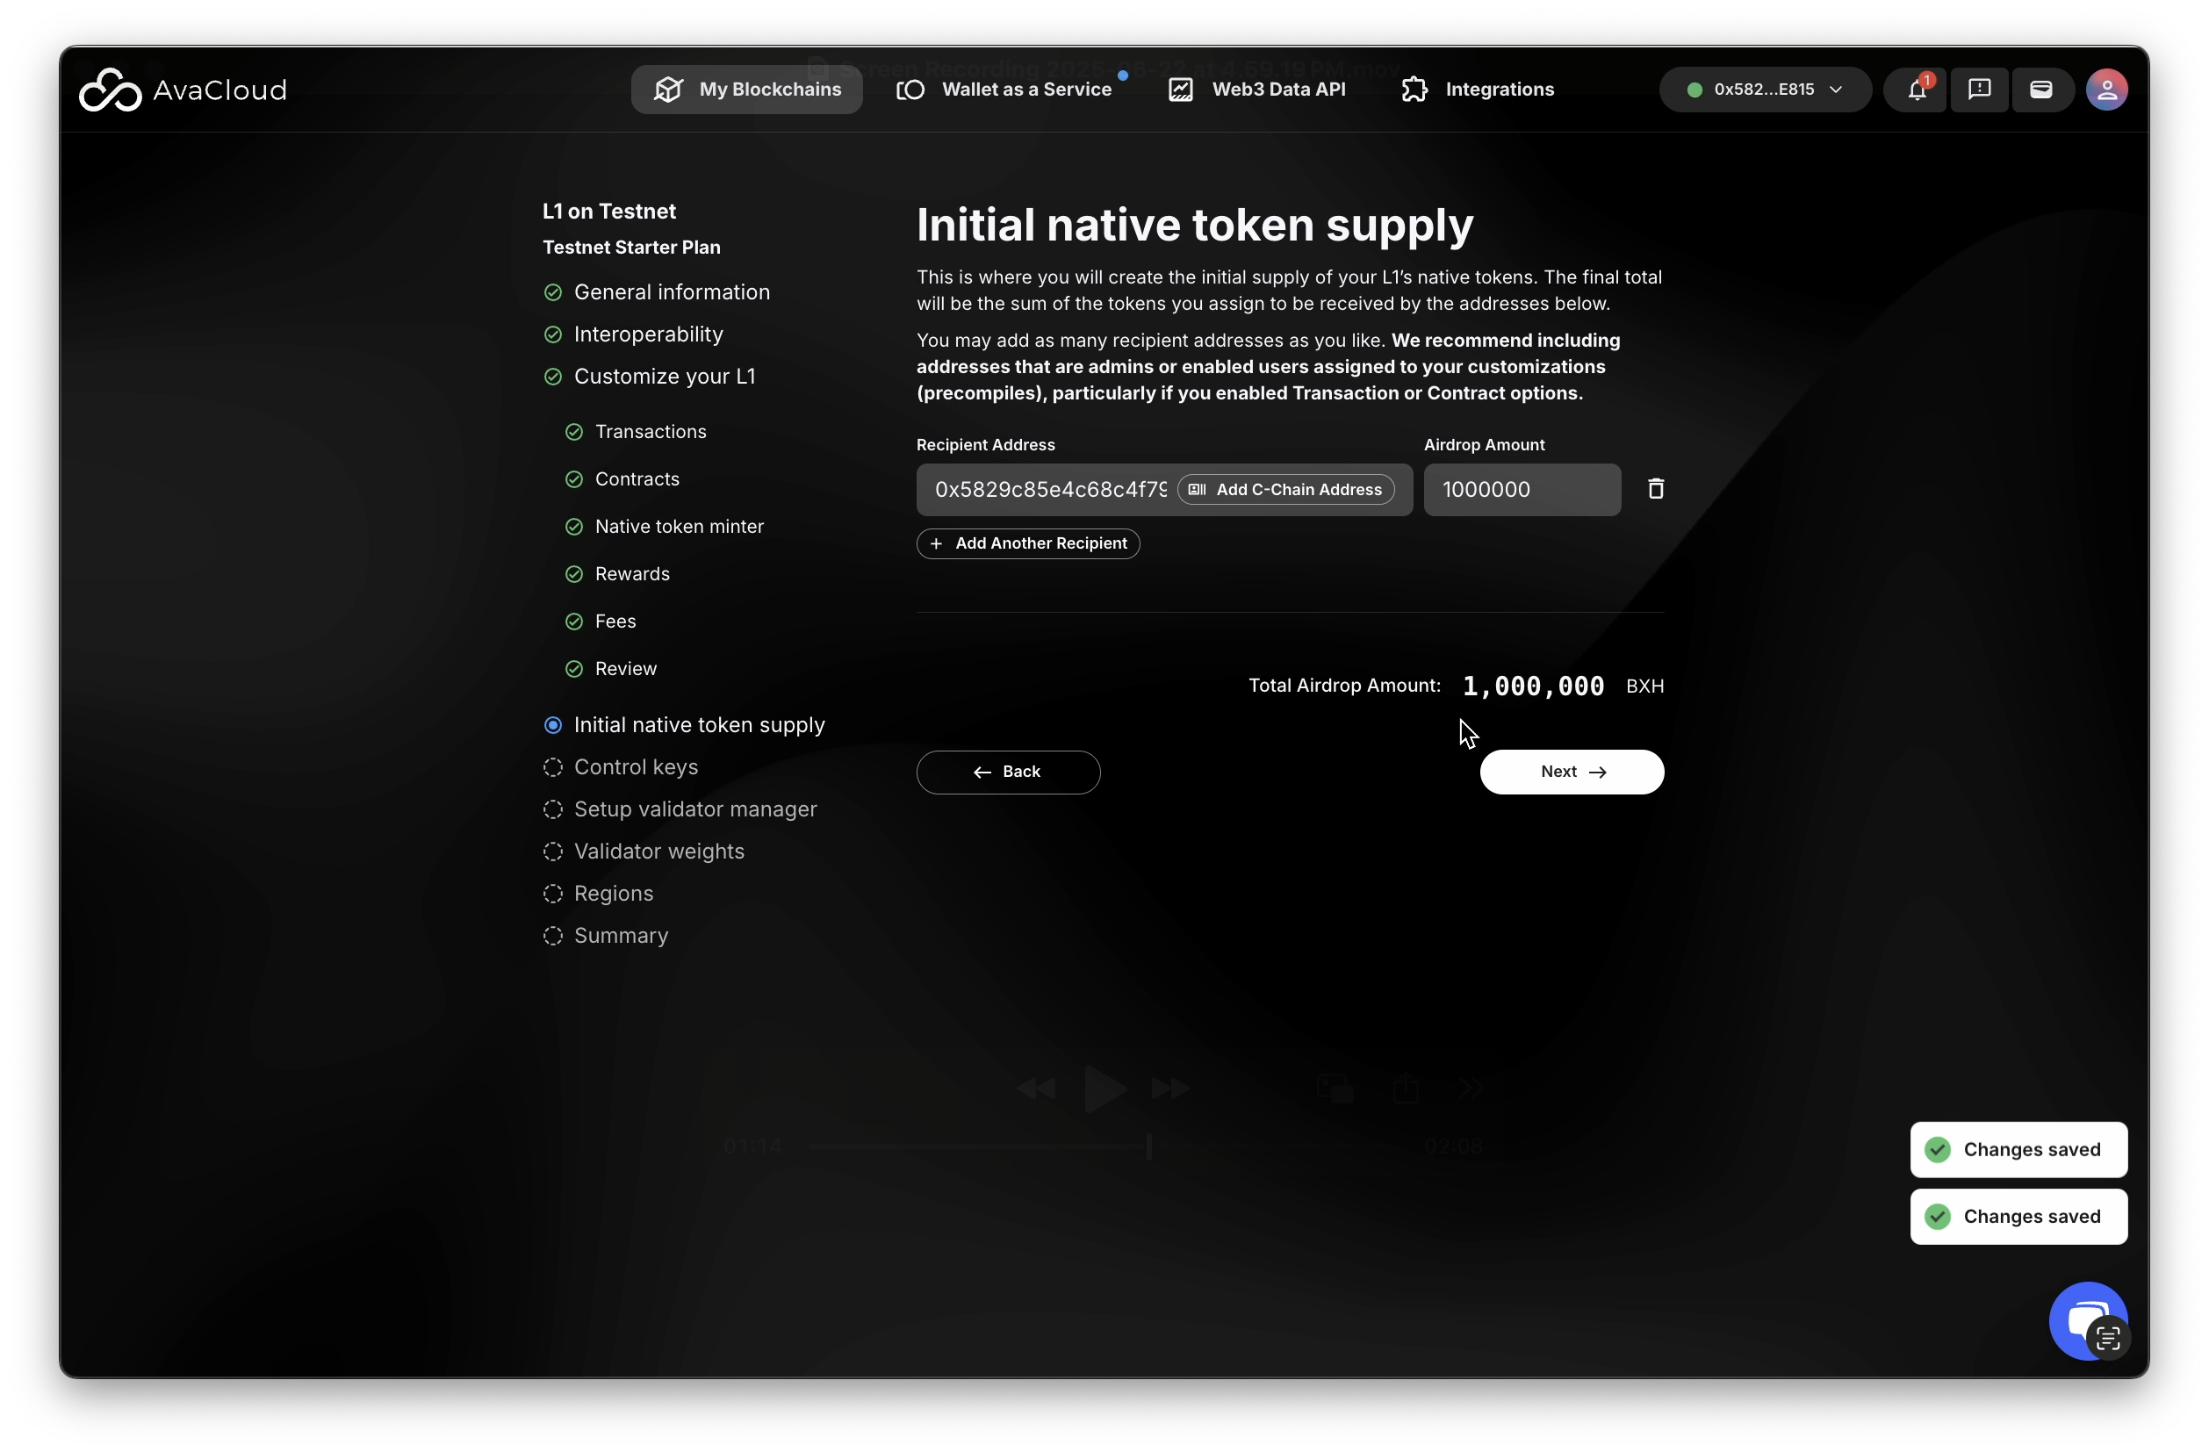Image resolution: width=2209 pixels, height=1452 pixels.
Task: Collapse the Customize your L1 section
Action: (664, 377)
